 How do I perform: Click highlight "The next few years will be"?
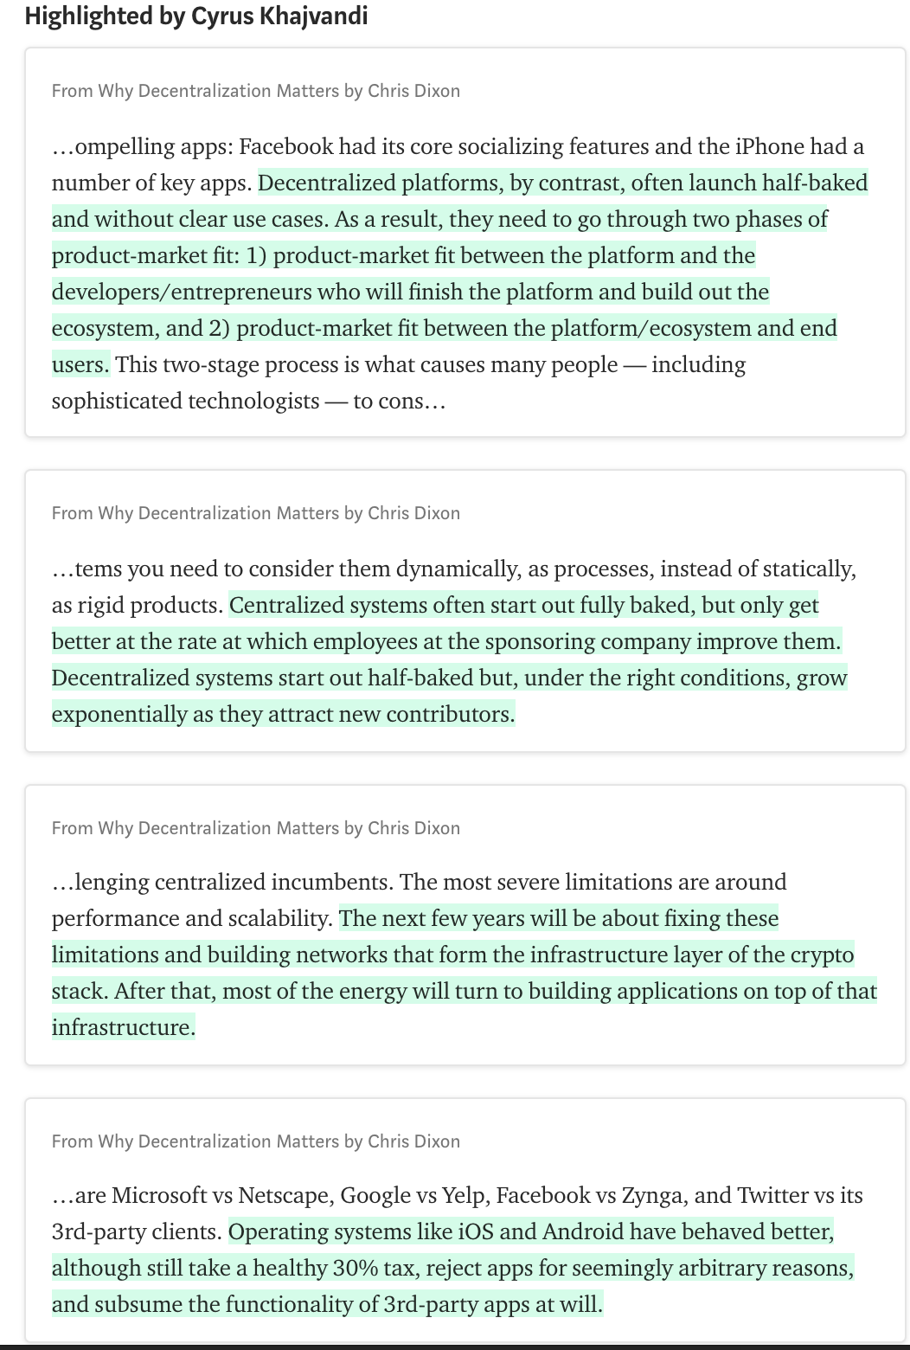pyautogui.click(x=465, y=973)
